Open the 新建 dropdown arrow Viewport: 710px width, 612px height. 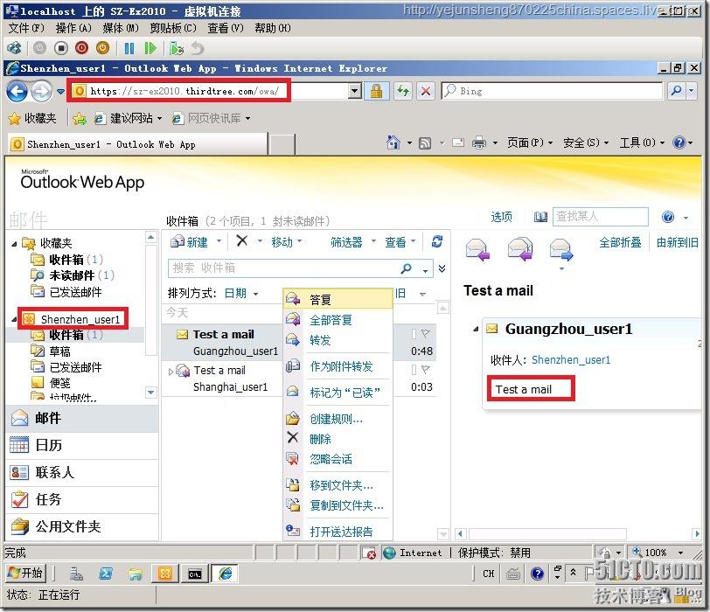[219, 241]
